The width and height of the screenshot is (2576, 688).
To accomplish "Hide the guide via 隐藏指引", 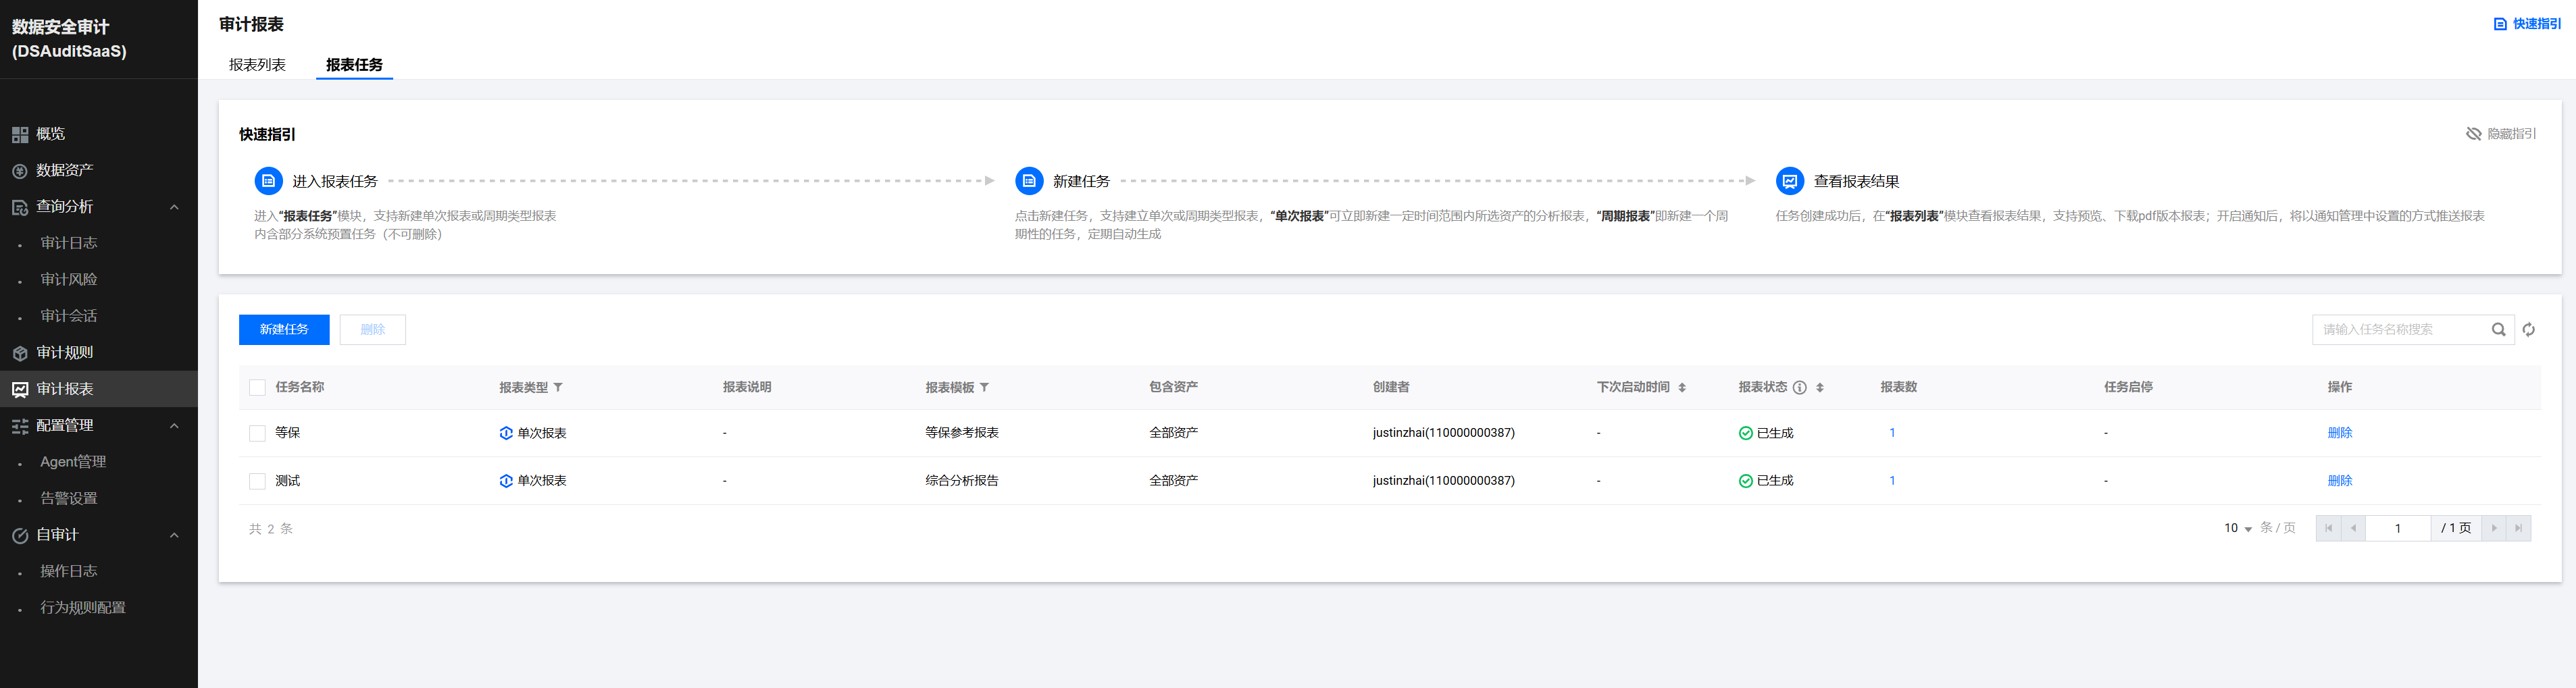I will [2501, 134].
